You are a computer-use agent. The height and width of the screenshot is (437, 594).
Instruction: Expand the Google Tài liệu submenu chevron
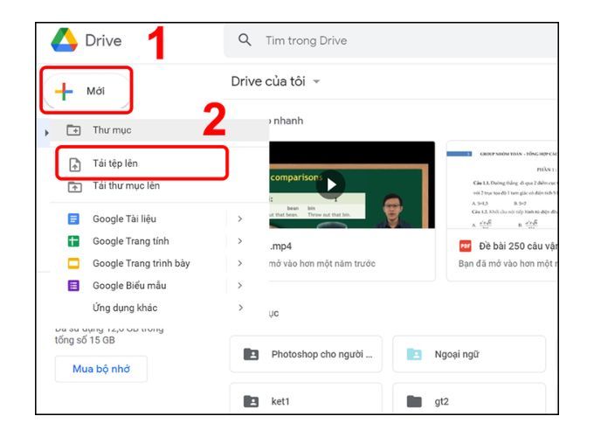[x=240, y=218]
